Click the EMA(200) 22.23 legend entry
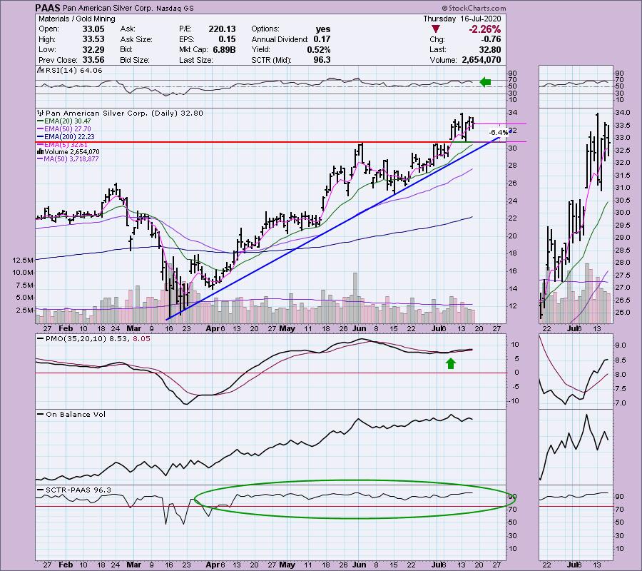 [66, 137]
